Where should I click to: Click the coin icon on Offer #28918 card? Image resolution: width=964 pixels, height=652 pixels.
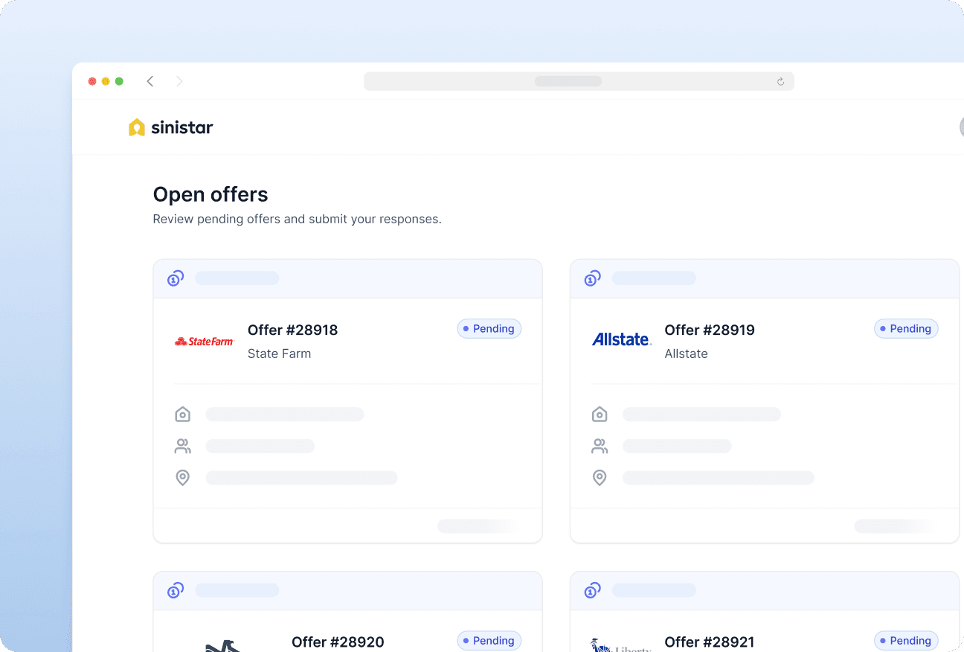point(176,278)
